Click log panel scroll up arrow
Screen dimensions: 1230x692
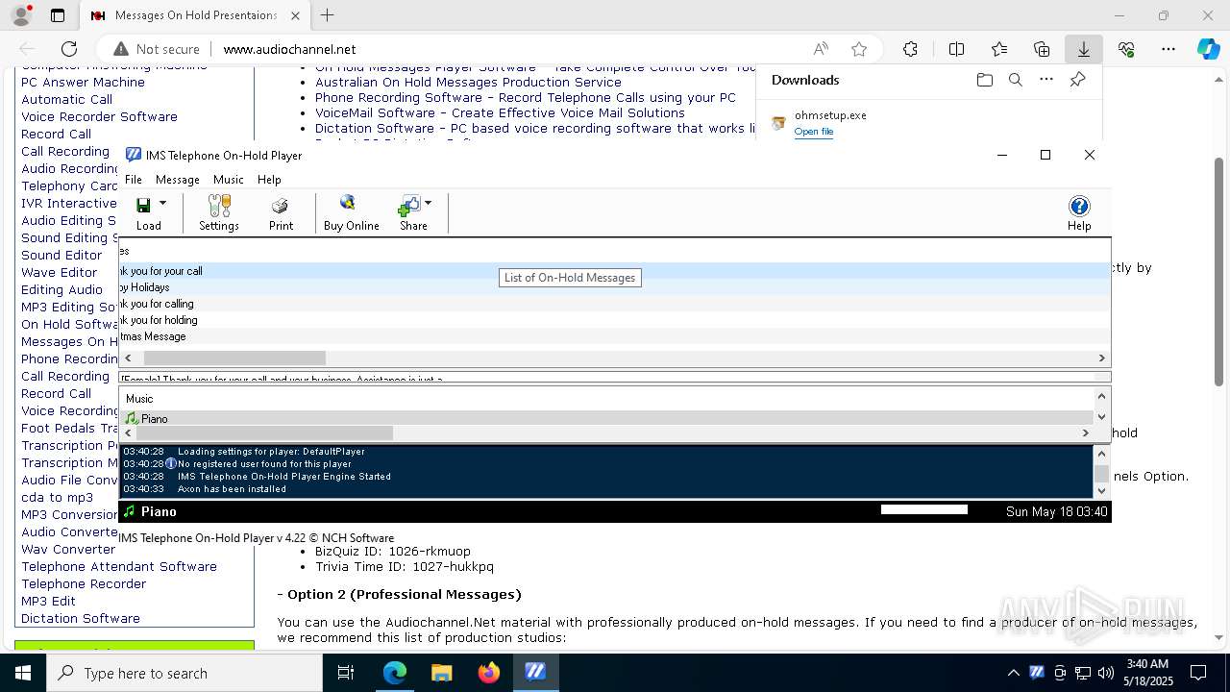[x=1102, y=453]
